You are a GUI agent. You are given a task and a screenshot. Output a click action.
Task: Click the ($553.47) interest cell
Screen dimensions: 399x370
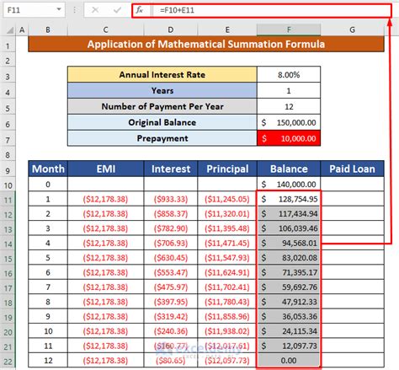pyautogui.click(x=171, y=272)
